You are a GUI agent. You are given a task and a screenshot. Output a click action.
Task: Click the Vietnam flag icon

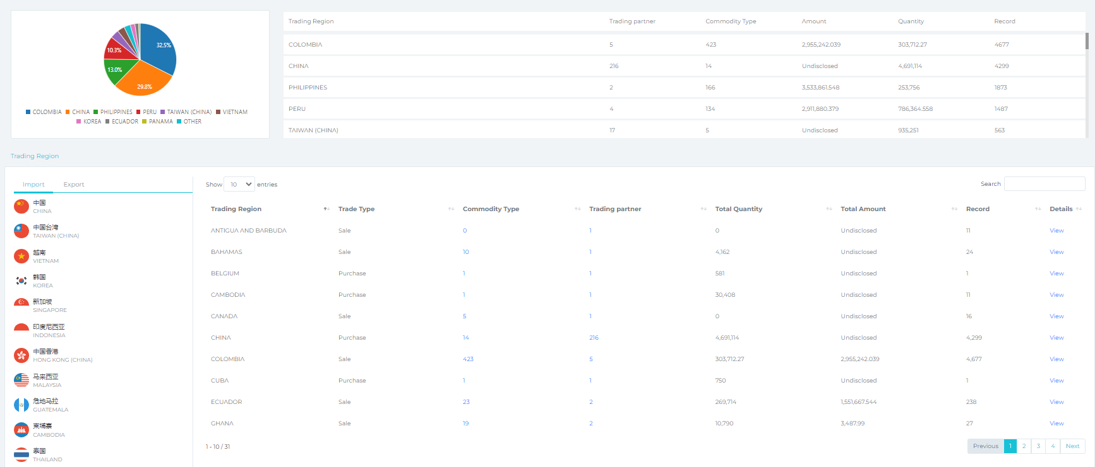[21, 257]
